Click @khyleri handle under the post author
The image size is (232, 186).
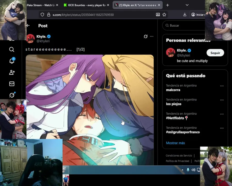click(43, 41)
